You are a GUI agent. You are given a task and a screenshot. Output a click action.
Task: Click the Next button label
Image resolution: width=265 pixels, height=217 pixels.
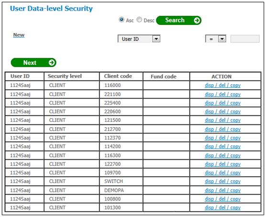pyautogui.click(x=30, y=63)
